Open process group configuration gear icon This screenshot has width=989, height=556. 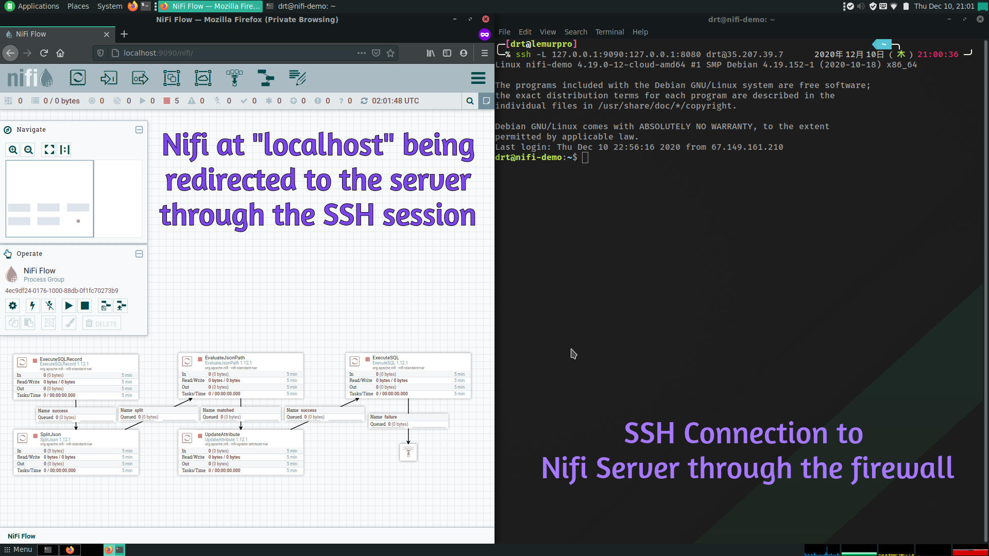pyautogui.click(x=13, y=306)
